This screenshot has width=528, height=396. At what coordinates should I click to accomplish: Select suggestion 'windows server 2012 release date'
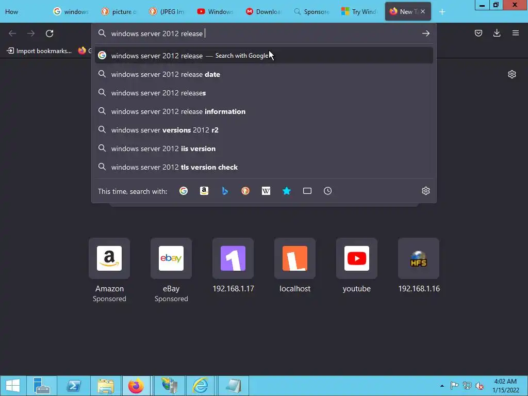coord(263,74)
